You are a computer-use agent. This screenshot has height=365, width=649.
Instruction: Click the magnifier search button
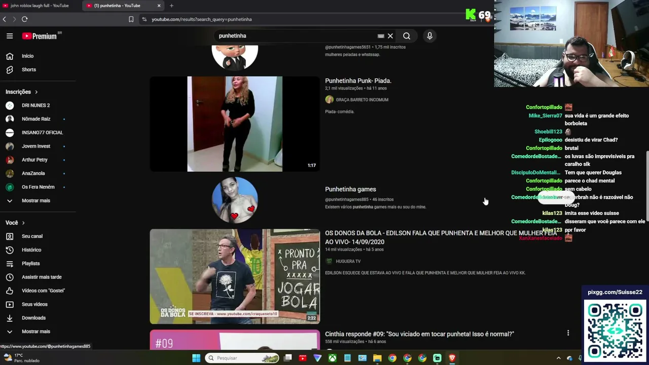[407, 36]
